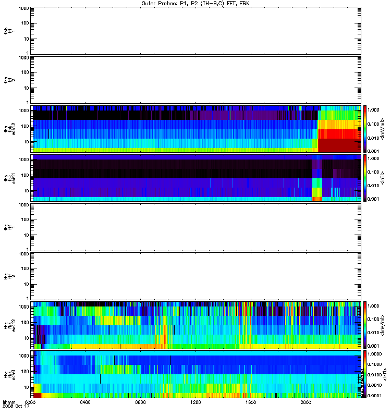The width and height of the screenshot is (391, 417).
Task: Click the '2000' time axis label
Action: click(306, 402)
